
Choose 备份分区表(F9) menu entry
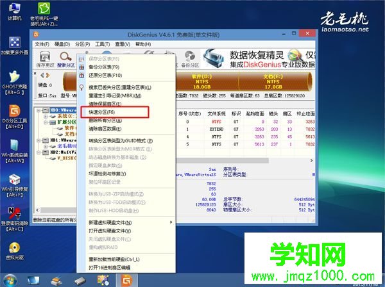[x=126, y=67]
